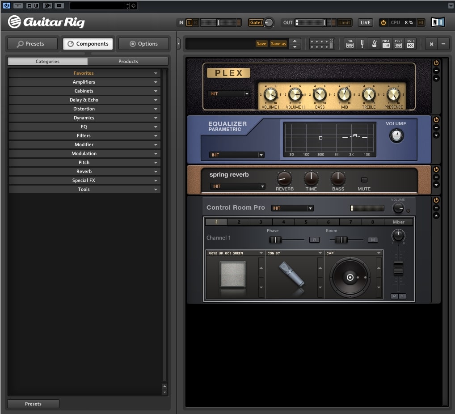Screen dimensions: 455x414
Task: Open the Plex amp INIT preset dropdown
Action: pyautogui.click(x=229, y=94)
